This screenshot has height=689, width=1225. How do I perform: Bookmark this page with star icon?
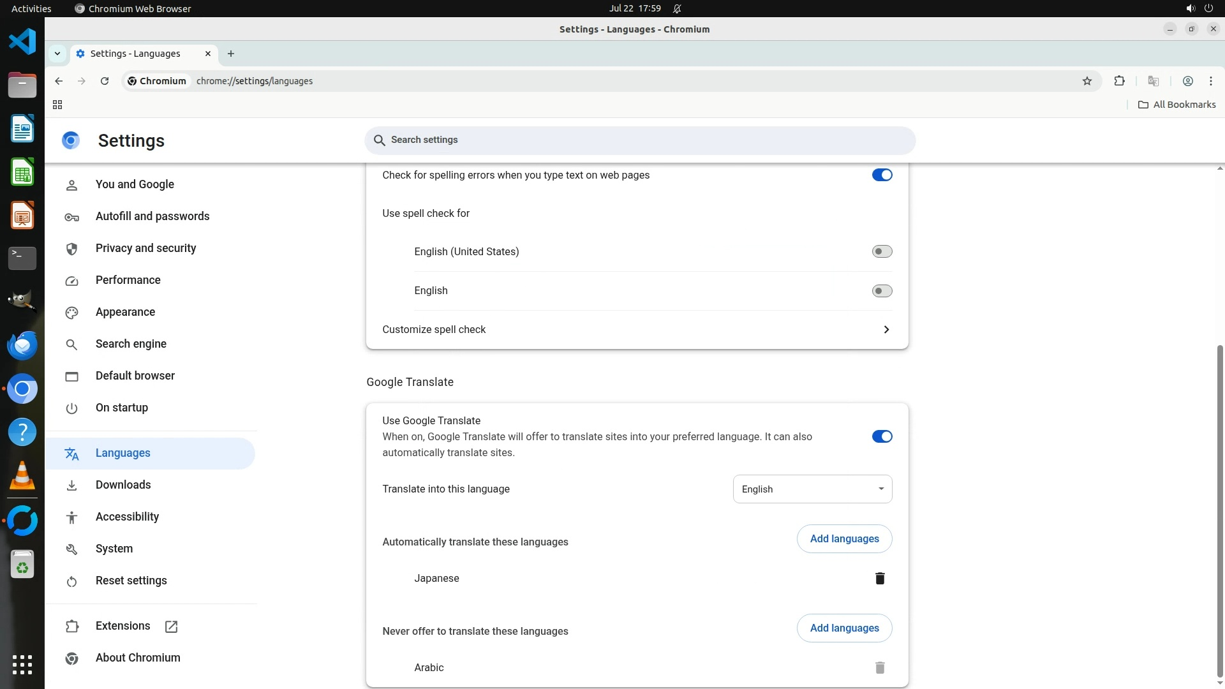pyautogui.click(x=1087, y=81)
